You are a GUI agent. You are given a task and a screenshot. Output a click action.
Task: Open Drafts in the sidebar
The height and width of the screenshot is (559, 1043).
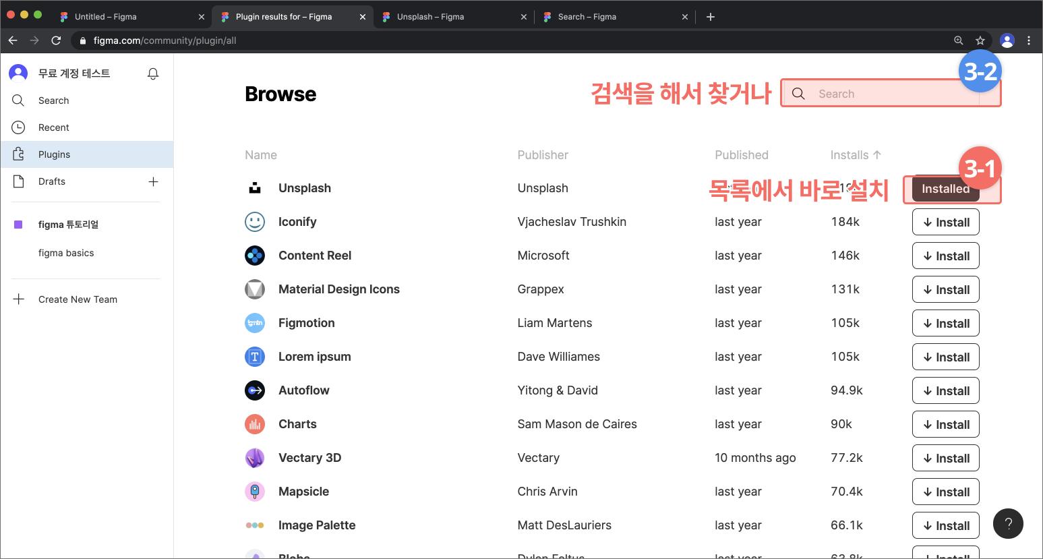pos(52,181)
